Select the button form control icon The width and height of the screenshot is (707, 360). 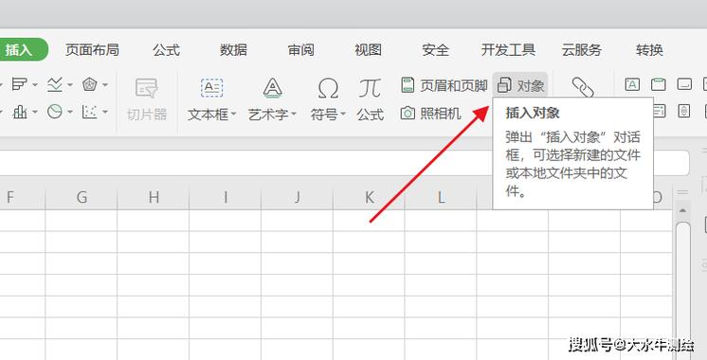click(x=684, y=84)
